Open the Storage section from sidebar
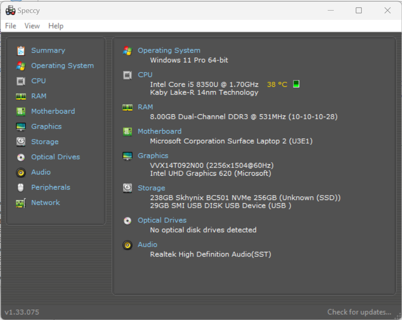The width and height of the screenshot is (402, 320). 45,142
